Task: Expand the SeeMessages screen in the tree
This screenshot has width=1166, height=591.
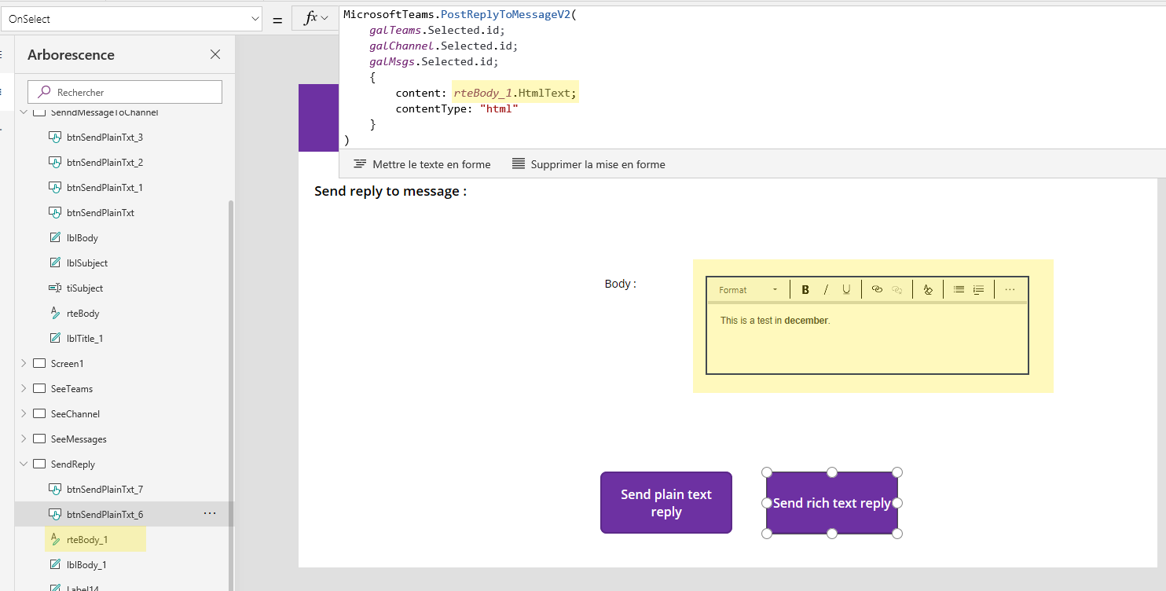Action: coord(23,438)
